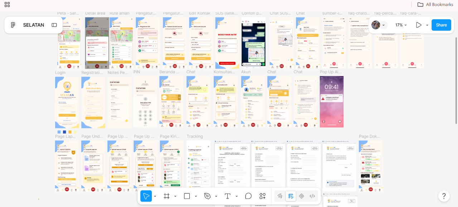Open the Figma main menu

13,25
